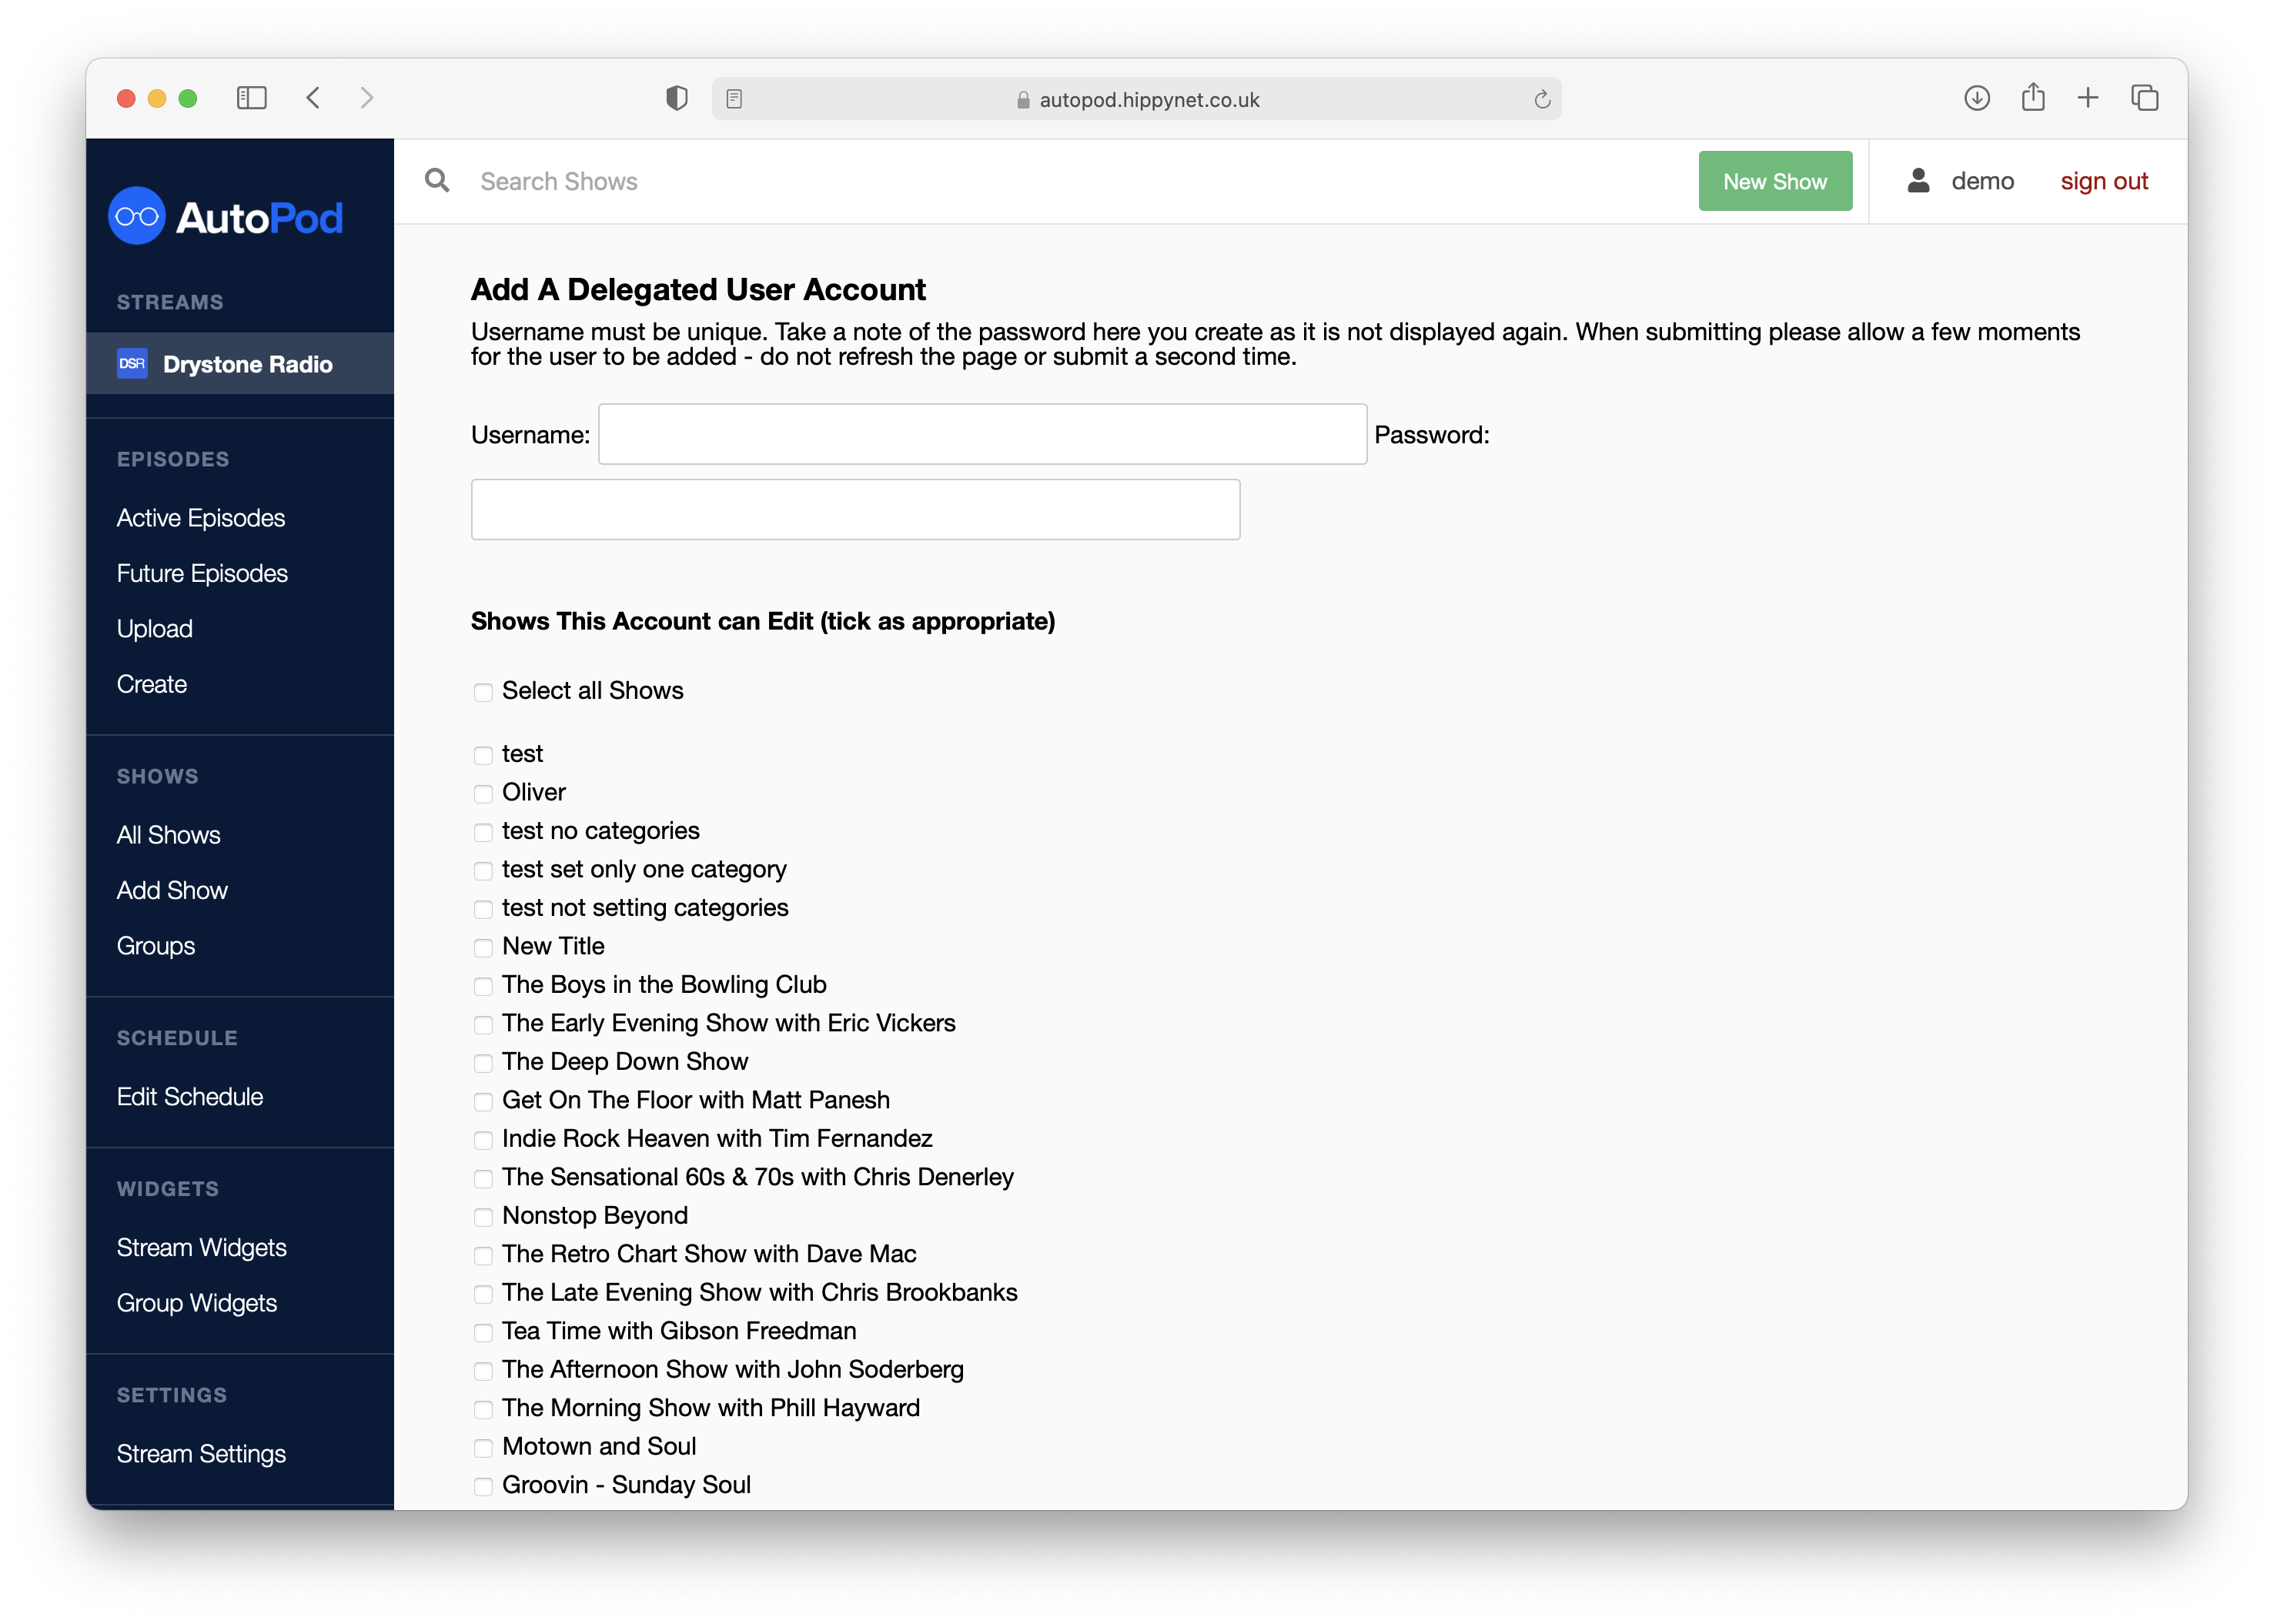The width and height of the screenshot is (2274, 1624).
Task: Click the Username input field
Action: point(981,434)
